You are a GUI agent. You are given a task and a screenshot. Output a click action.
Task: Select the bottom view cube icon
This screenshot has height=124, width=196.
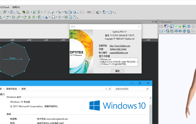[x=184, y=31]
